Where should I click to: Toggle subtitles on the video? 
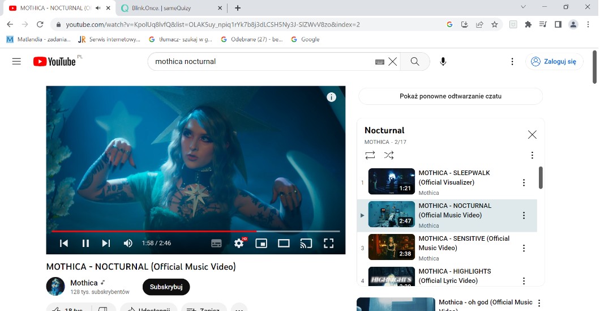[x=216, y=243]
